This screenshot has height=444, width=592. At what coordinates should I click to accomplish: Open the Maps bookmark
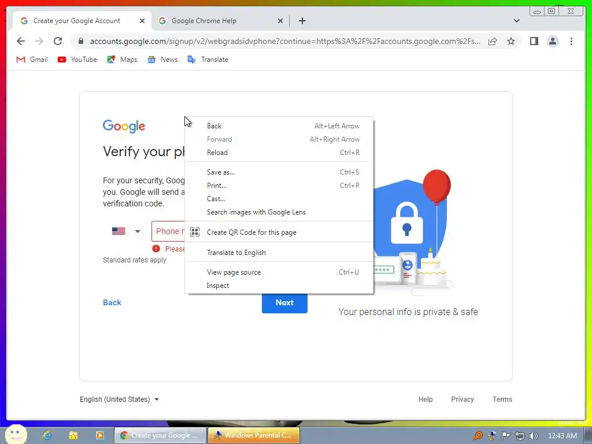tap(122, 60)
